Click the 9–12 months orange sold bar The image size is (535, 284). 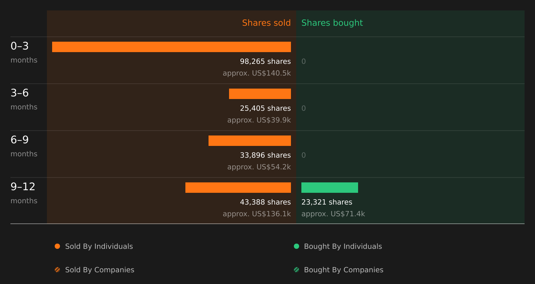point(238,188)
